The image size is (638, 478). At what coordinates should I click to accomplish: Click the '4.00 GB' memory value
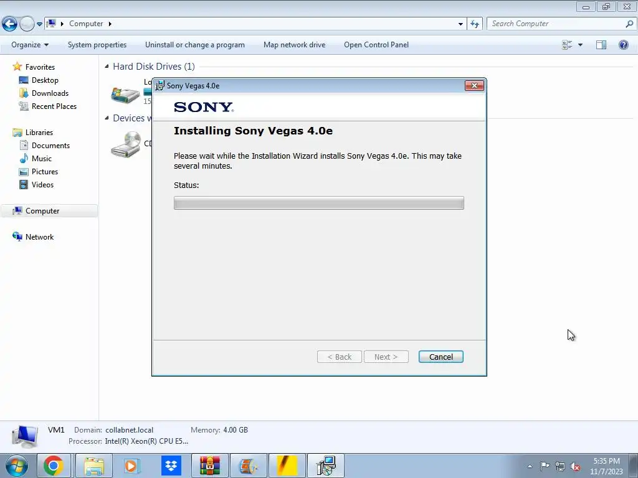(236, 429)
